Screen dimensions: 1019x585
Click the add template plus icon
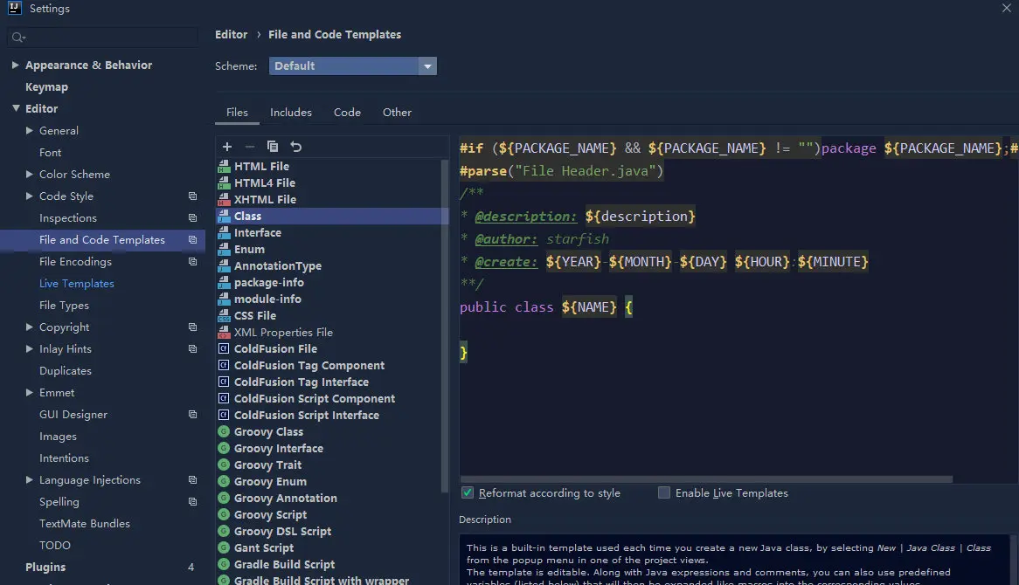[227, 147]
